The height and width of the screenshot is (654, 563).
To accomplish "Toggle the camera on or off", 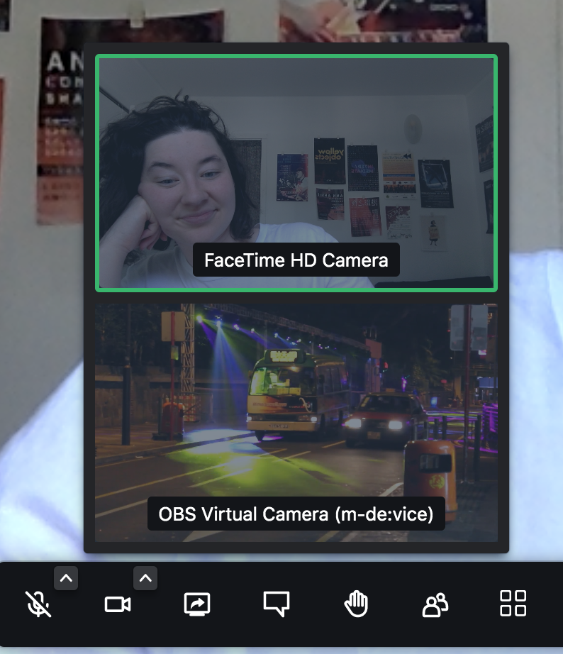I will coord(118,604).
